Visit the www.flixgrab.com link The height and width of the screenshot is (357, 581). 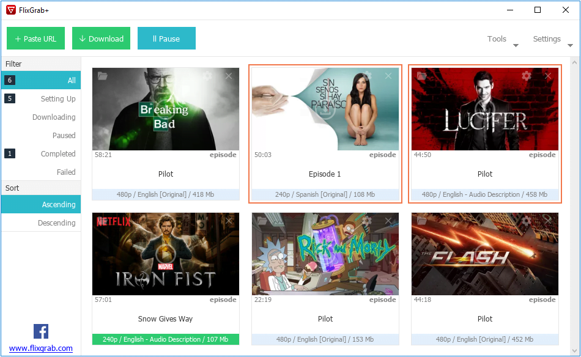(x=41, y=348)
